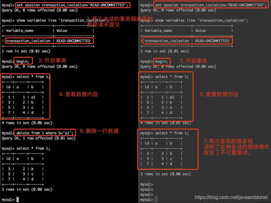
Task: Click "Query OK" line below begin; in left terminal
Action: [40, 67]
